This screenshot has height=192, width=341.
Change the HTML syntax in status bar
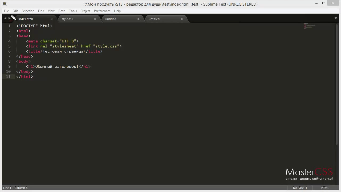[x=325, y=188]
